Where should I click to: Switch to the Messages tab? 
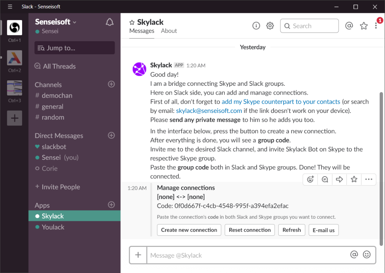tap(142, 31)
